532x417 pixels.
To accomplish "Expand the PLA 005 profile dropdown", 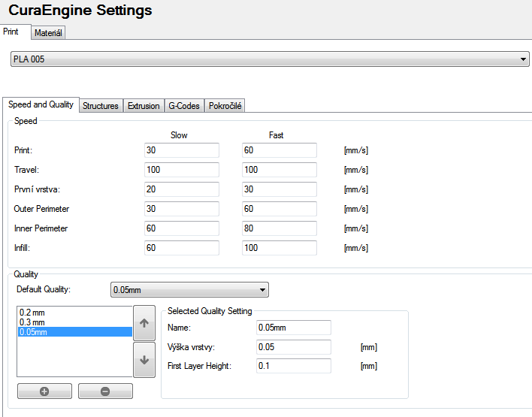I will (x=523, y=59).
